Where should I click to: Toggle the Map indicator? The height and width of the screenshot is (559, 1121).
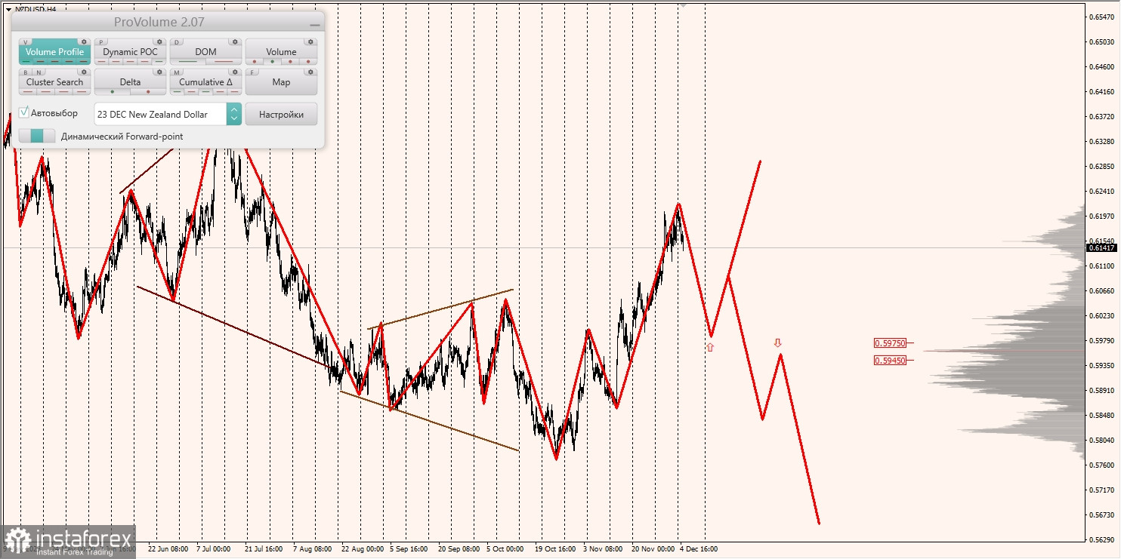click(281, 82)
